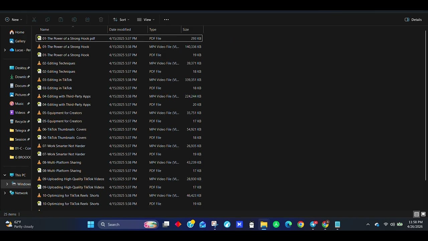Open the pinned Desktop folder
Screen dimensions: 428x241
click(x=18, y=68)
